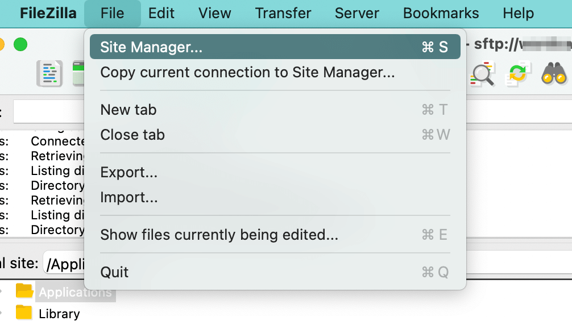Toggle the message log toolbar icon

[x=49, y=73]
